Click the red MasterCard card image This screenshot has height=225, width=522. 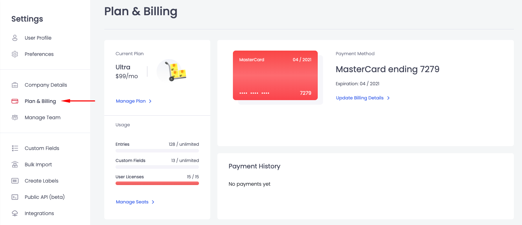pyautogui.click(x=275, y=75)
